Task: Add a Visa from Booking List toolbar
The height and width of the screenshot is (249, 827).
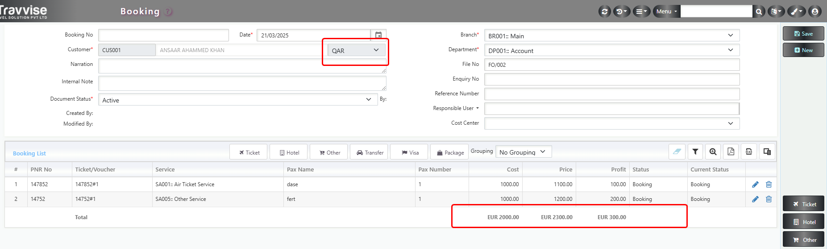Action: click(x=409, y=152)
